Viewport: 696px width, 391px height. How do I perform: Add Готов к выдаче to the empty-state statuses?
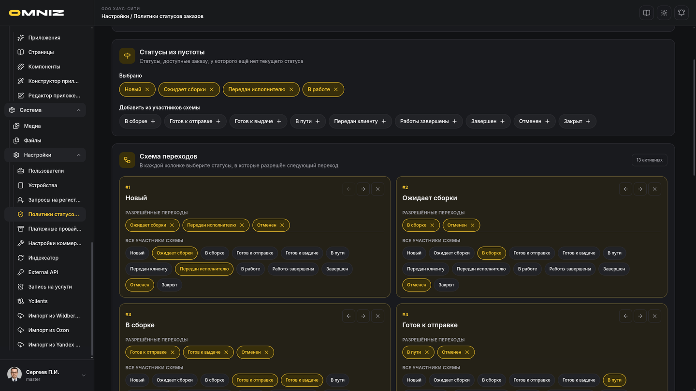(258, 121)
